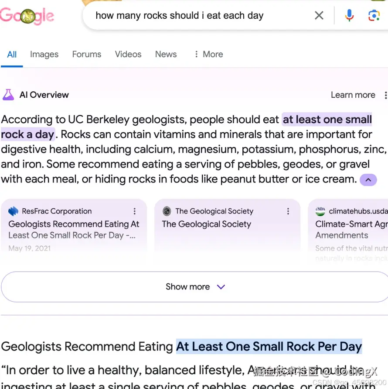Open Geologists Recommend Eating rock article card
The height and width of the screenshot is (389, 388).
(x=74, y=229)
